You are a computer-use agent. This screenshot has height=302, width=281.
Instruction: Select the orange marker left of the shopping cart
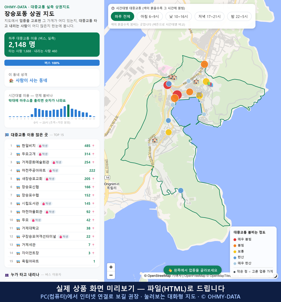click(190, 92)
